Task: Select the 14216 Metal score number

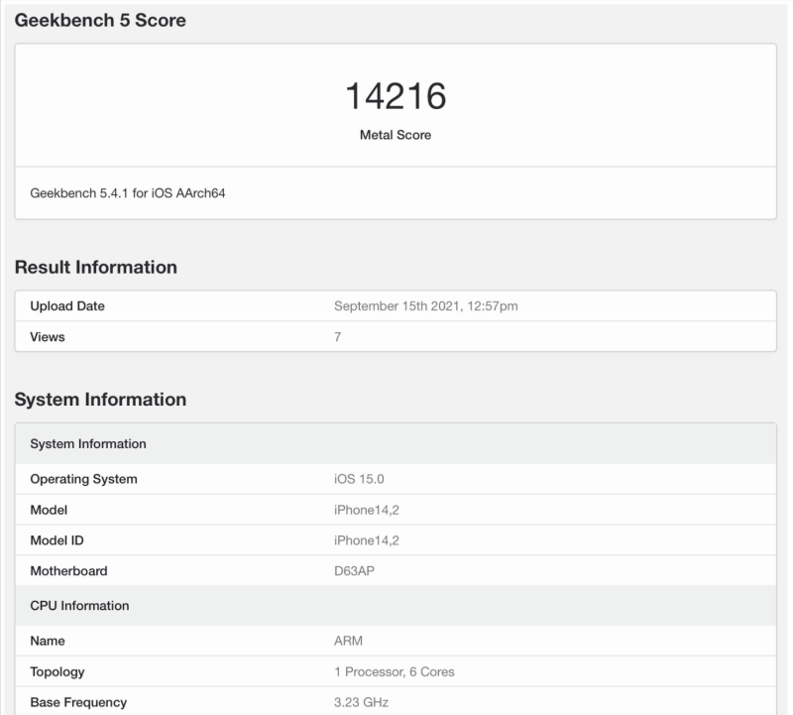Action: coord(396,96)
